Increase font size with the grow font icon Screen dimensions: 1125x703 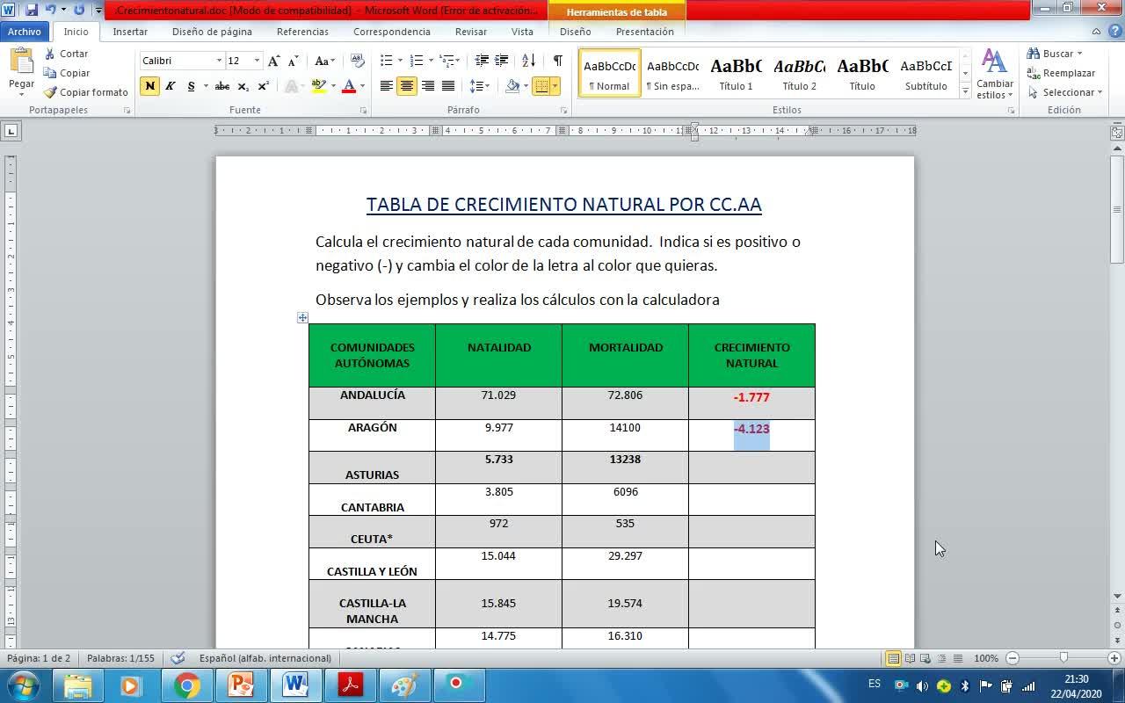274,61
